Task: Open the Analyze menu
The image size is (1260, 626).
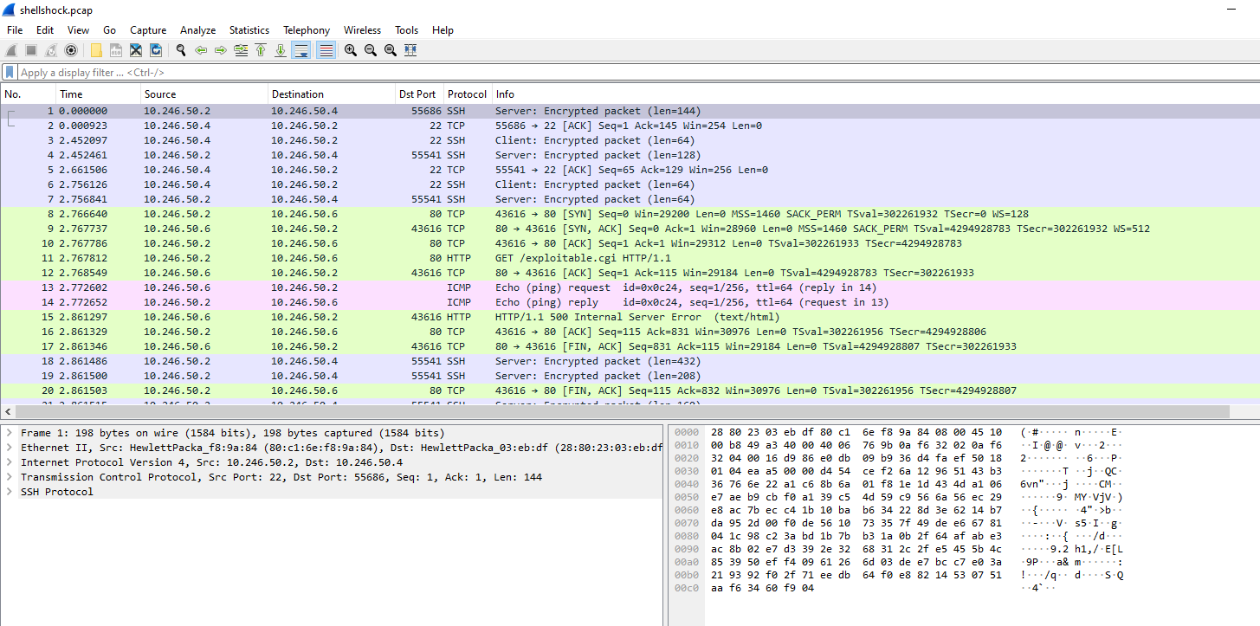Action: [198, 29]
